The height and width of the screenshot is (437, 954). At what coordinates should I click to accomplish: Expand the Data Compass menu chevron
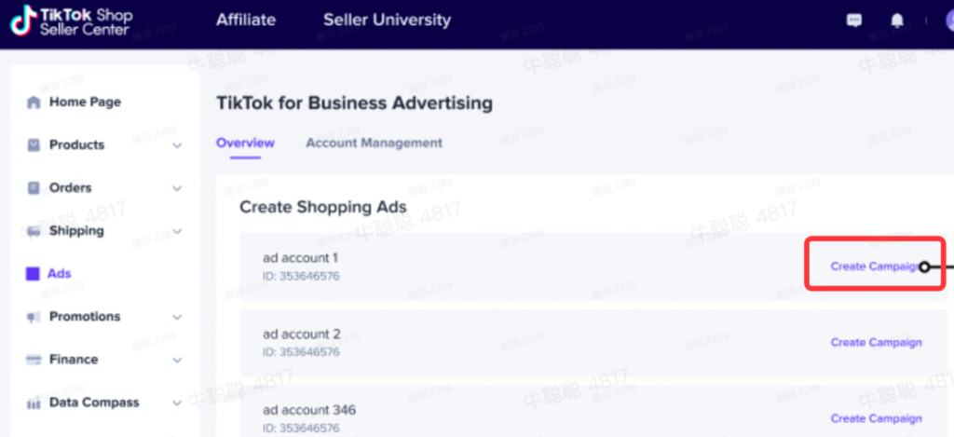click(x=177, y=403)
